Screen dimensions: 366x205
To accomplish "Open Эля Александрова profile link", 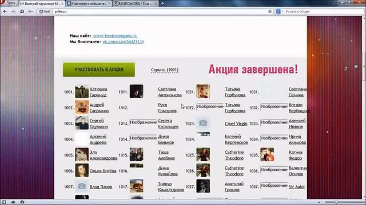I will click(x=104, y=155).
